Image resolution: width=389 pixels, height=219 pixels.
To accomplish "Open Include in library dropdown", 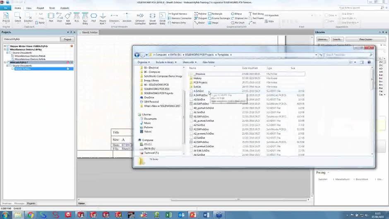I will (166, 62).
